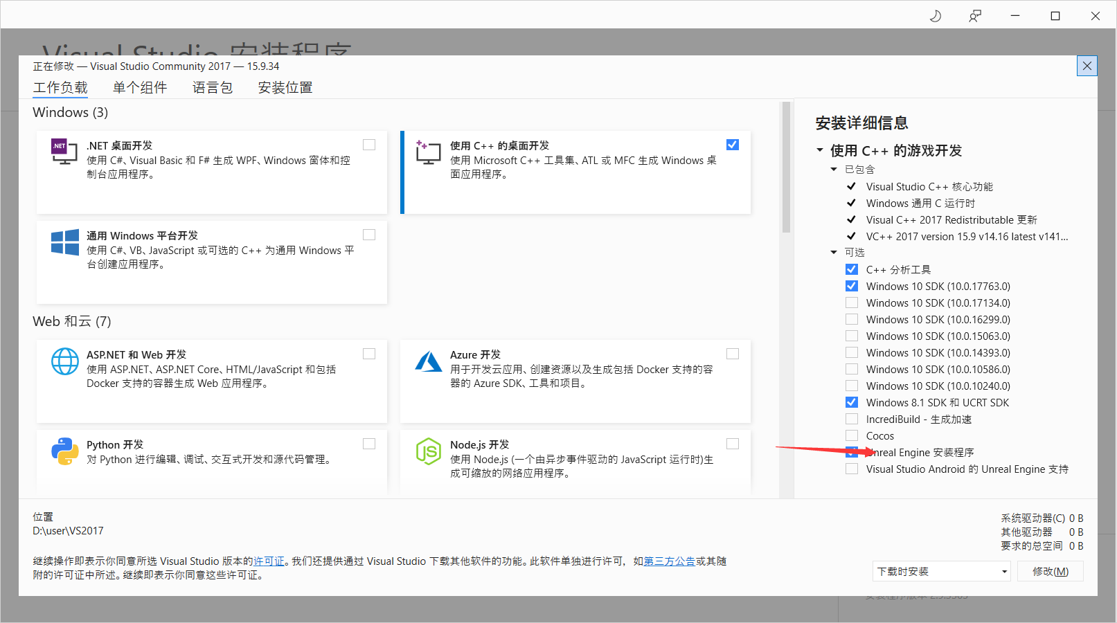Check IncrediBuild - 生成加速 option
The width and height of the screenshot is (1117, 623).
(x=852, y=419)
